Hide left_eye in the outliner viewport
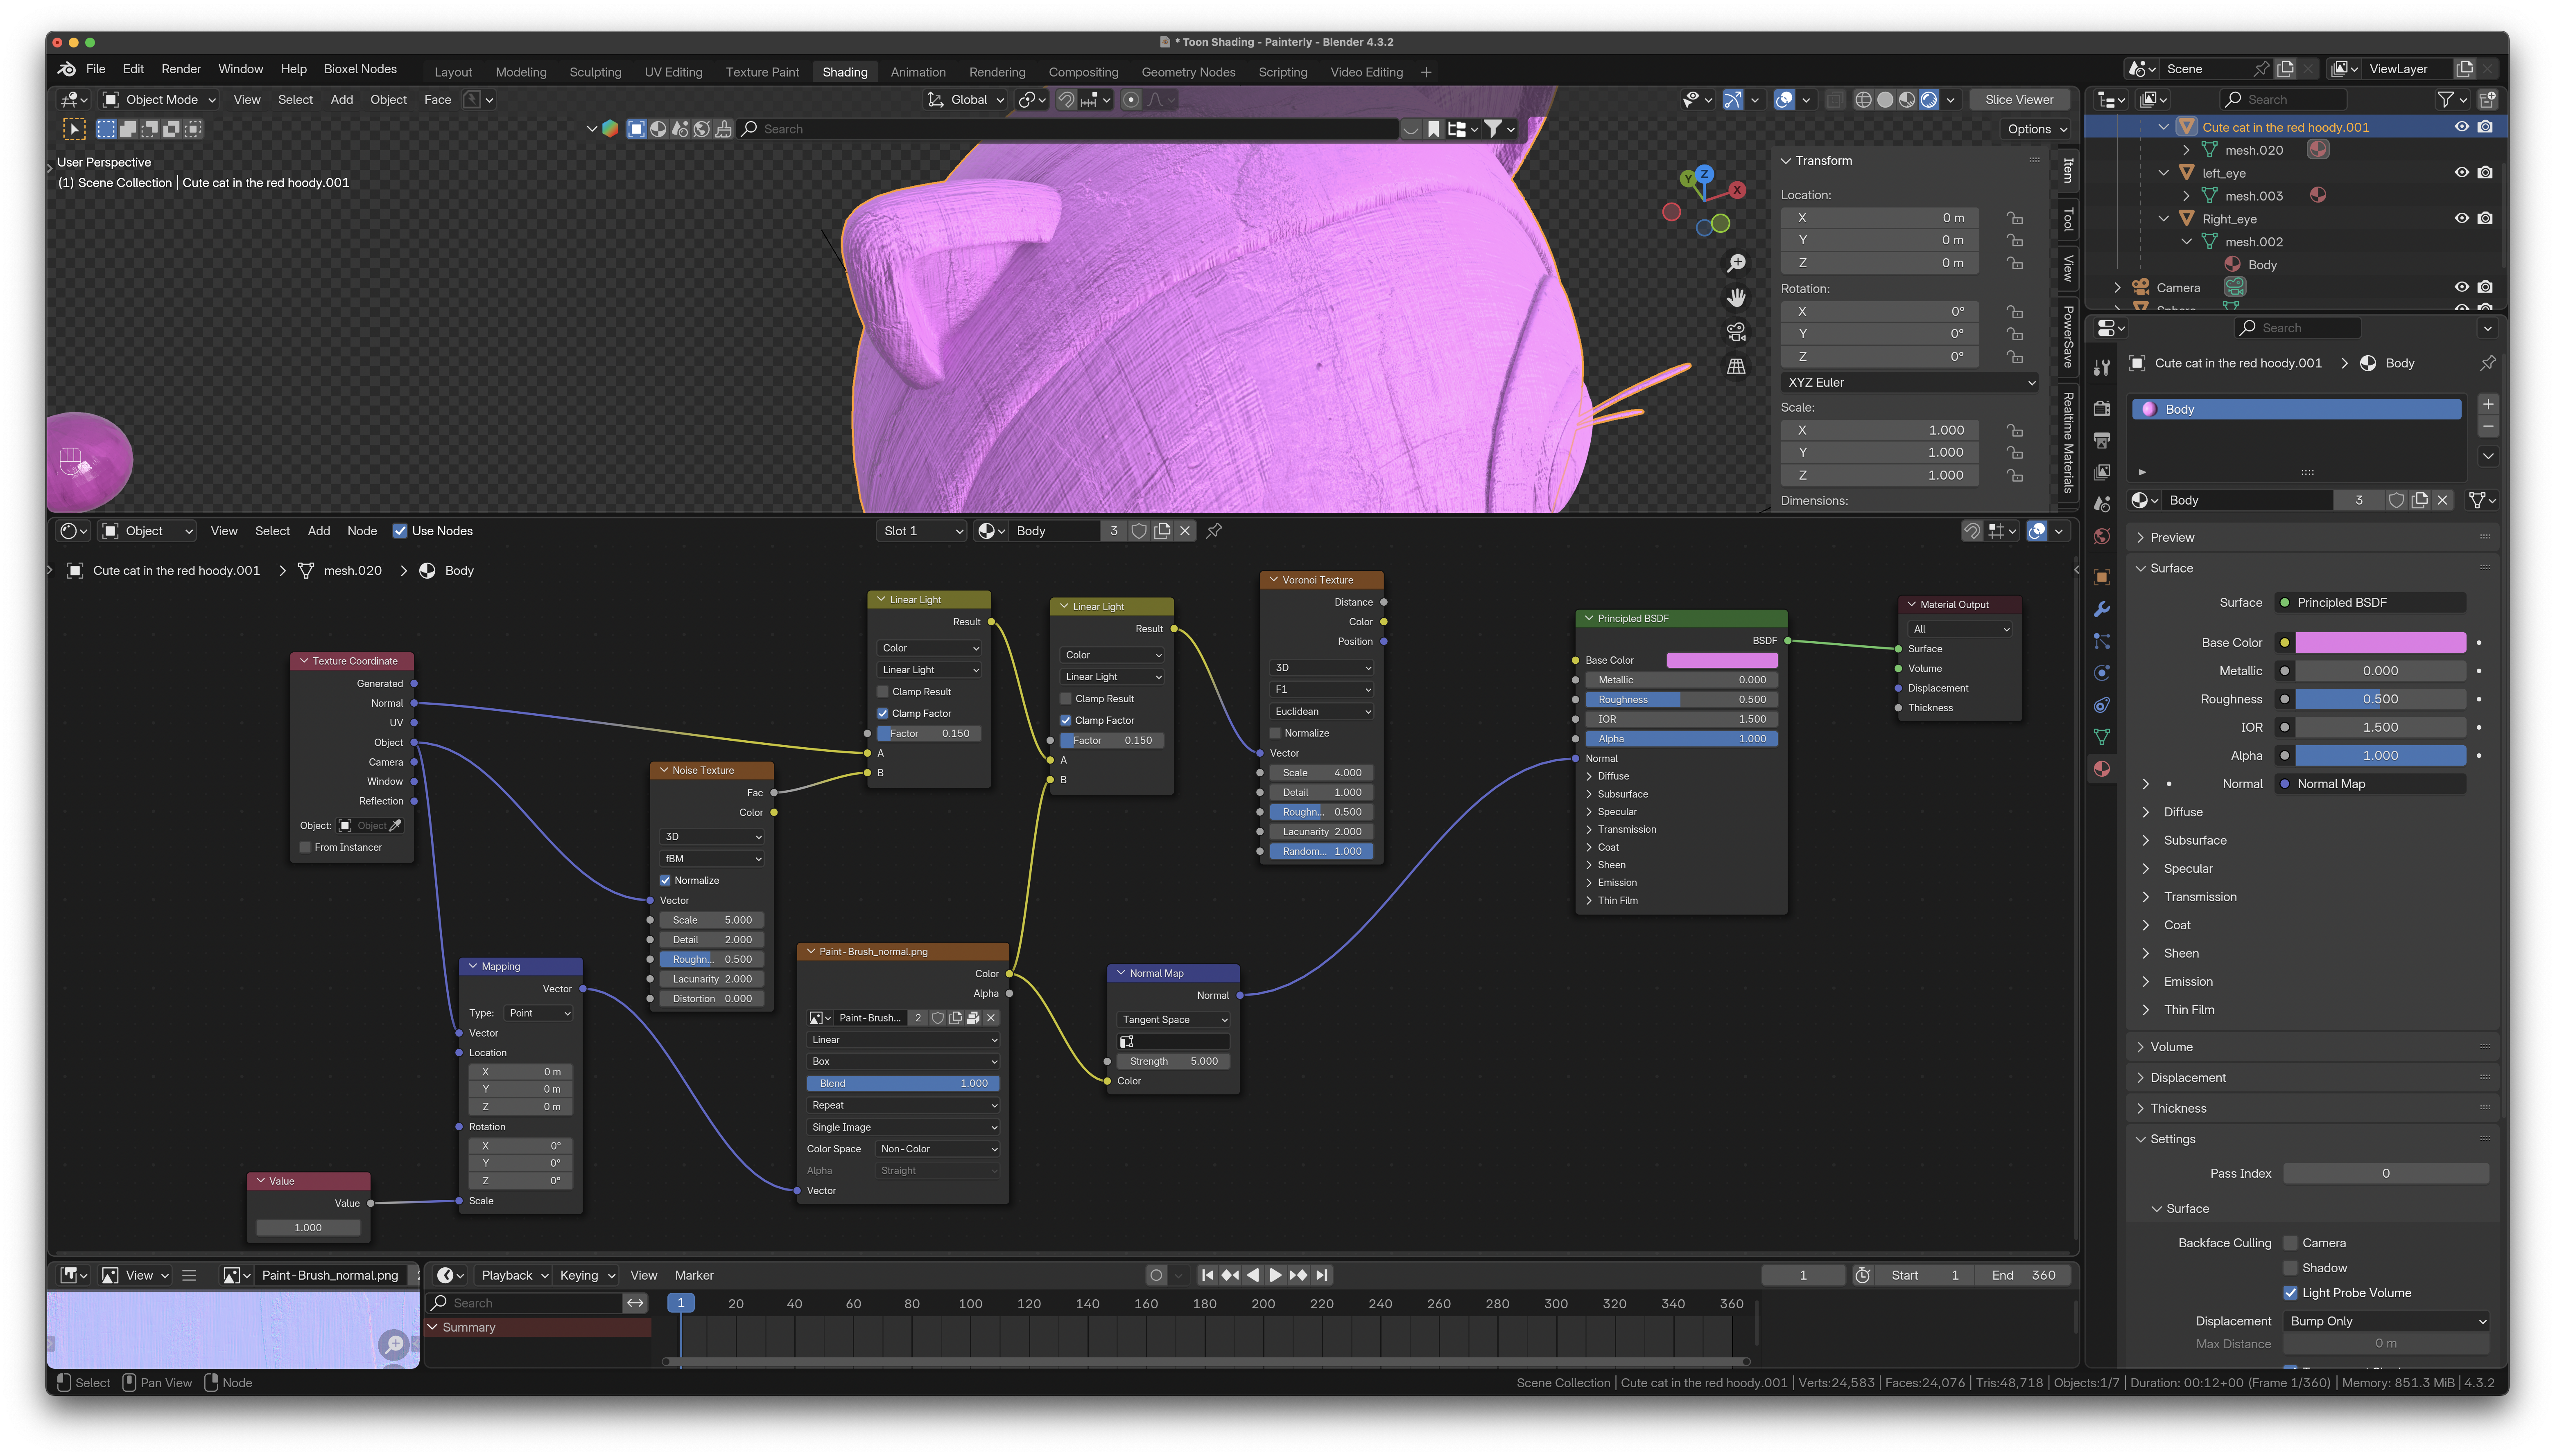The height and width of the screenshot is (1456, 2555). tap(2462, 173)
